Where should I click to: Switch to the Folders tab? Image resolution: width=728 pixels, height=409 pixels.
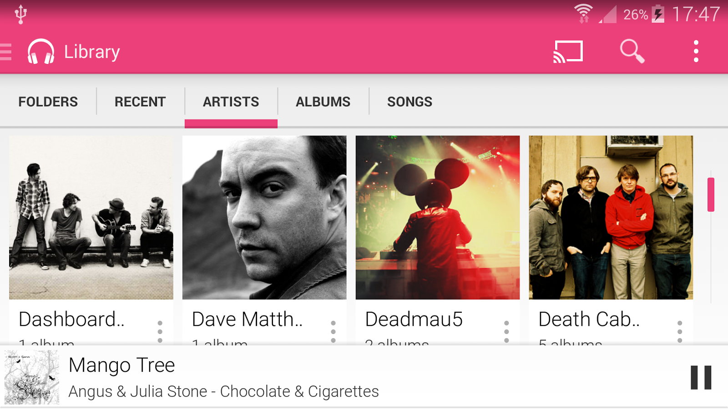click(x=48, y=102)
